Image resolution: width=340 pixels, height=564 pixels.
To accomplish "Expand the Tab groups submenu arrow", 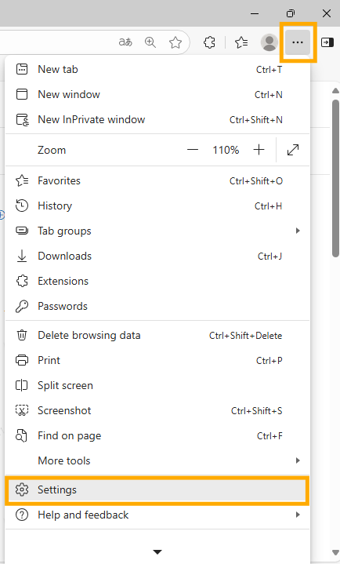I will 298,231.
